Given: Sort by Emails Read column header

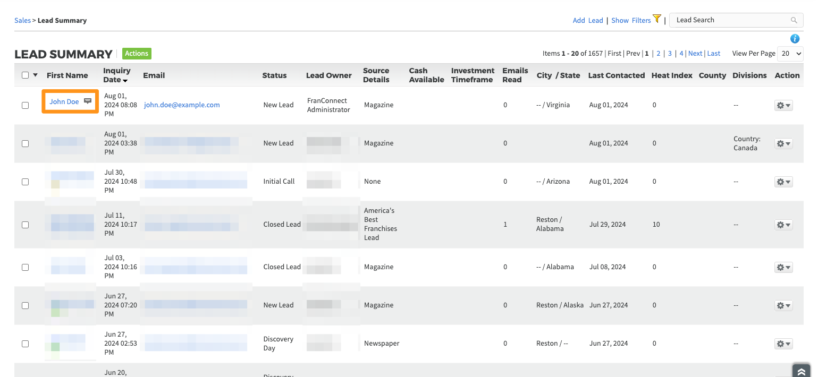Looking at the screenshot, I should 515,75.
